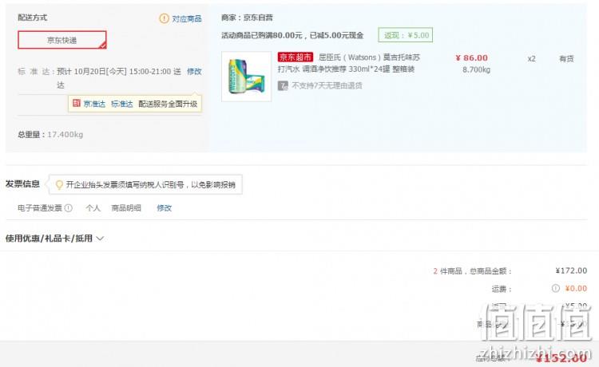Click the ¥ 86.00 product price
This screenshot has height=367, width=599.
[471, 58]
